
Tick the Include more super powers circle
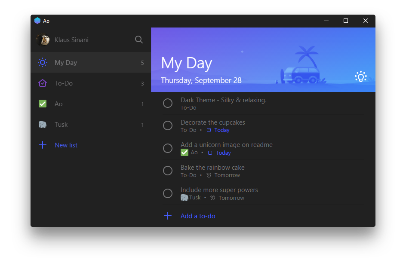pyautogui.click(x=168, y=193)
